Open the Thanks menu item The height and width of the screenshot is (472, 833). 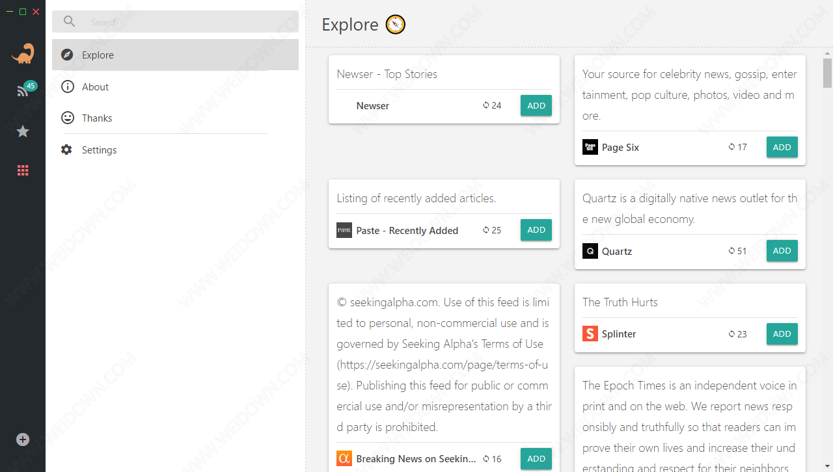click(x=175, y=118)
